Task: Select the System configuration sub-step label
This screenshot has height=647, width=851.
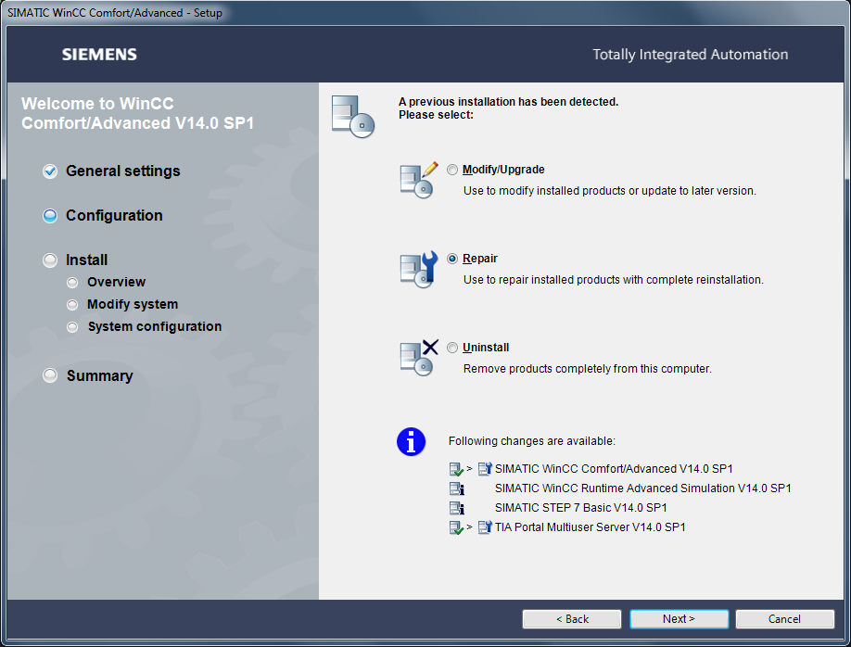Action: coord(155,327)
